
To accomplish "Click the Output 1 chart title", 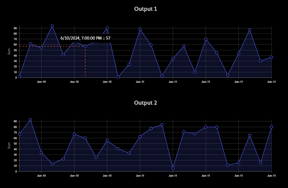I will [x=145, y=9].
